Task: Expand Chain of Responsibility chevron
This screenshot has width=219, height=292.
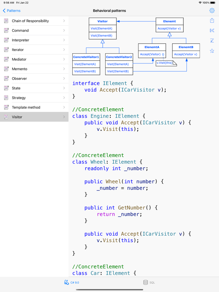Action: [64, 21]
